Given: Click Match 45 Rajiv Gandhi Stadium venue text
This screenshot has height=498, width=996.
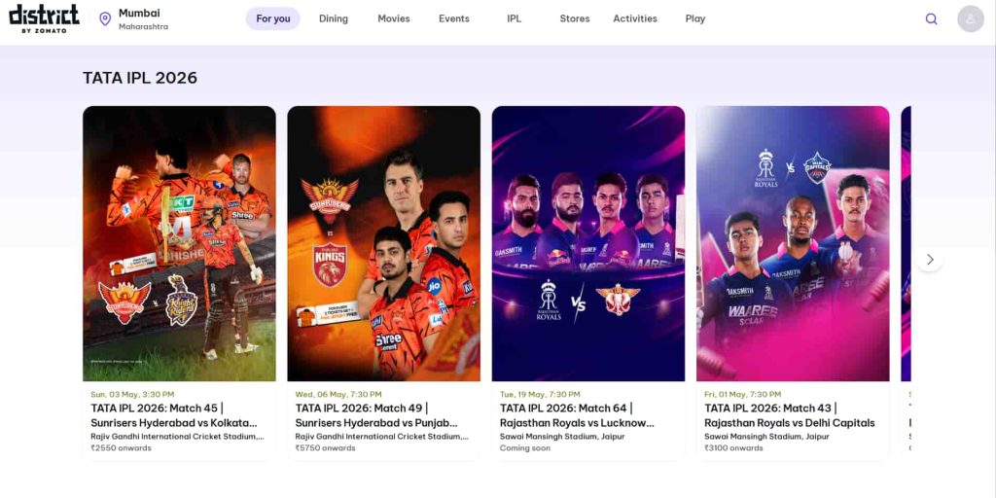Looking at the screenshot, I should (177, 437).
